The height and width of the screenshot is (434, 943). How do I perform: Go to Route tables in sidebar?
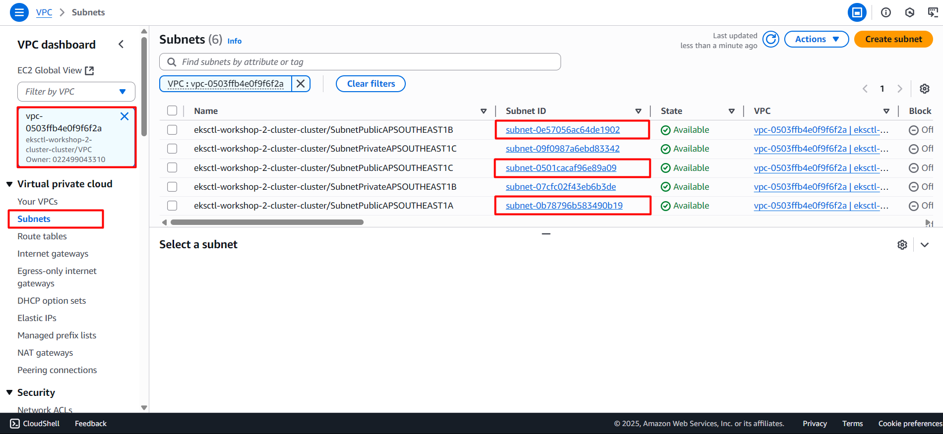coord(42,236)
